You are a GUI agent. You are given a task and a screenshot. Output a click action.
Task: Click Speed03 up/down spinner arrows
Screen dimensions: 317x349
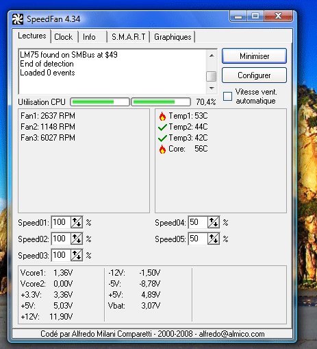click(x=77, y=255)
